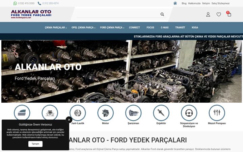The height and width of the screenshot is (152, 243).
Task: Open favorites heart icon
Action: pos(219,15)
